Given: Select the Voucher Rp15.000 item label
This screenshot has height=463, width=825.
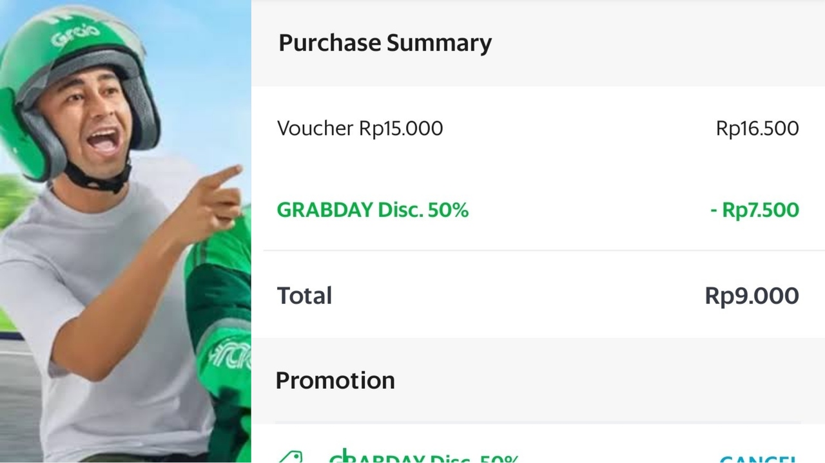Looking at the screenshot, I should [360, 128].
